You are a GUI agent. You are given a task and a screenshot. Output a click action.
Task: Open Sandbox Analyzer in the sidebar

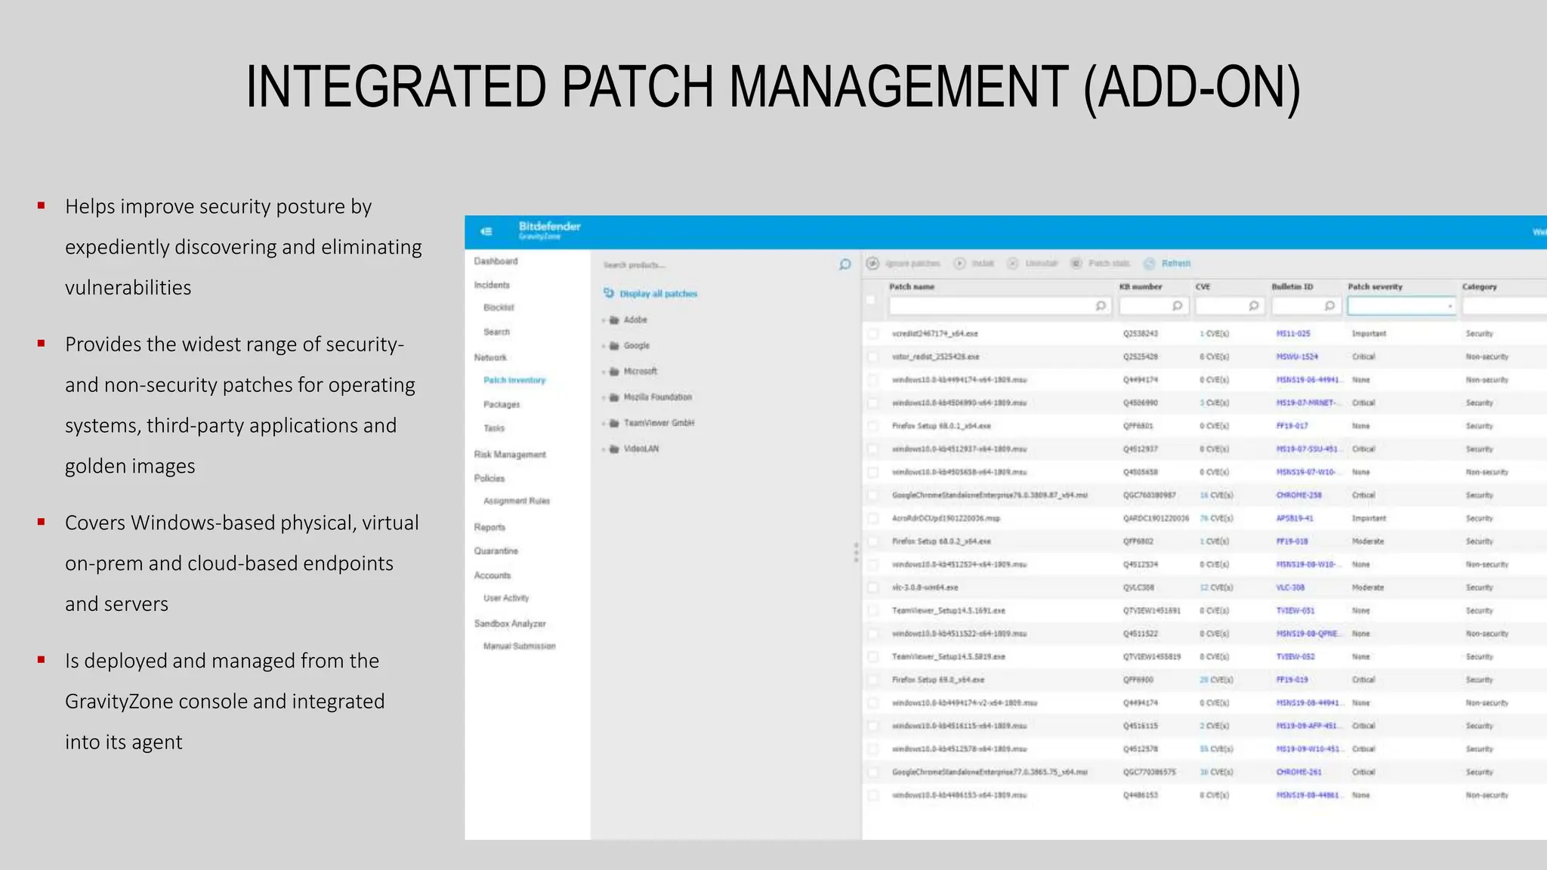click(510, 624)
